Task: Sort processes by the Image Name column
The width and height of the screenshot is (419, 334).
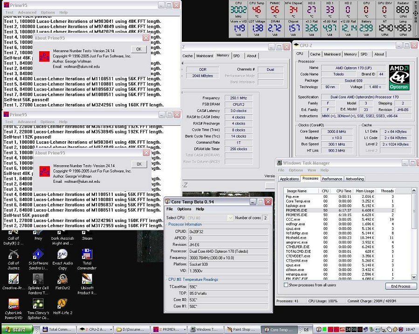Action: 301,191
